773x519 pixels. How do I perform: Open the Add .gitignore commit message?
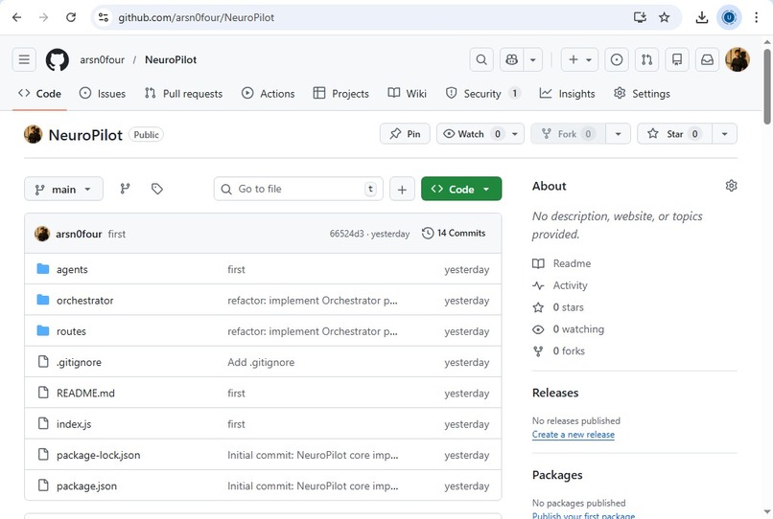coord(261,362)
